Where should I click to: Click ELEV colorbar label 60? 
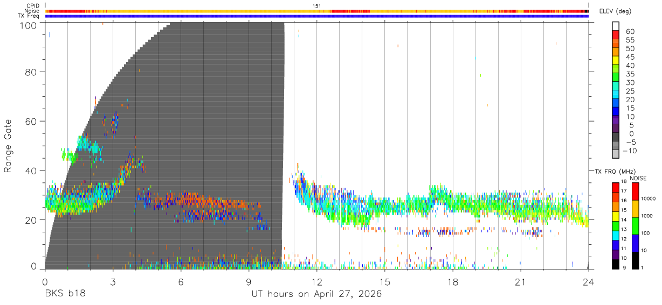click(630, 31)
